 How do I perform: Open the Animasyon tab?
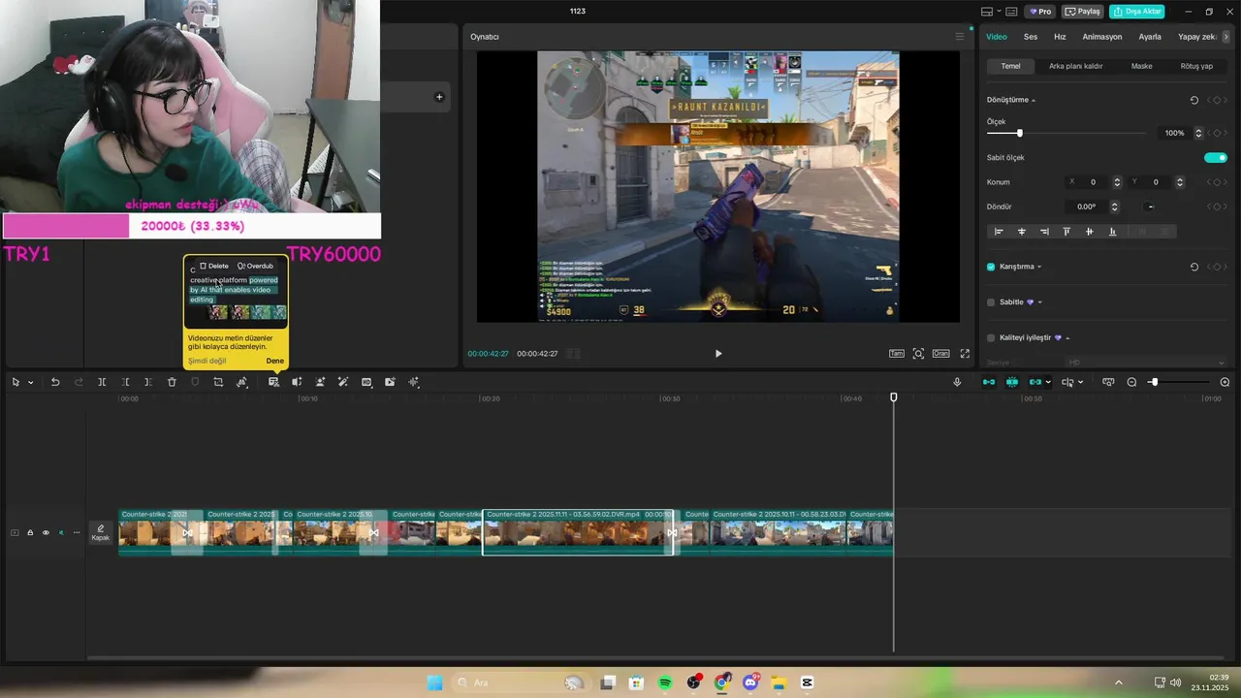coord(1102,37)
